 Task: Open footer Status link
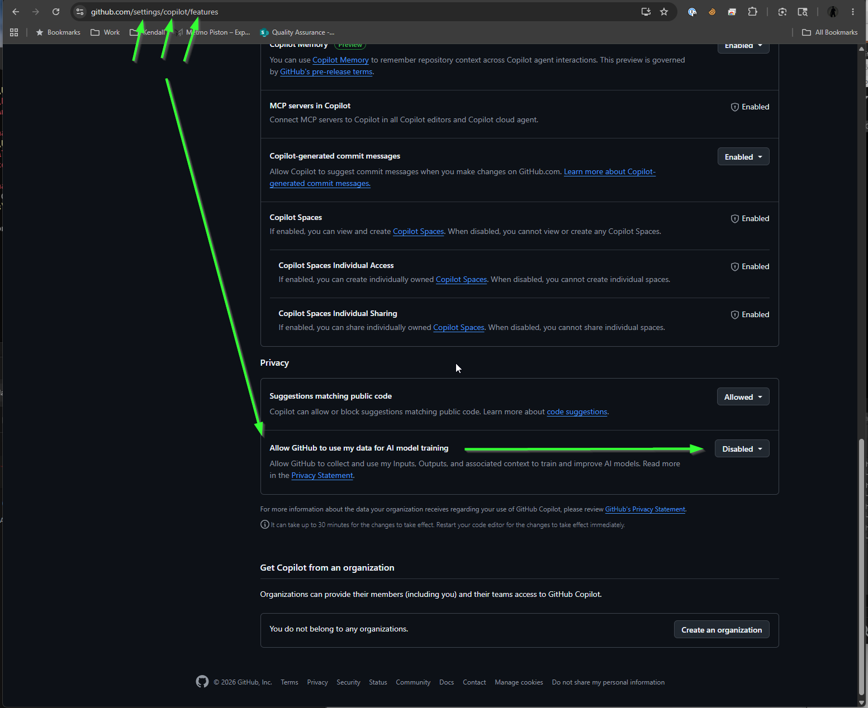coord(378,682)
